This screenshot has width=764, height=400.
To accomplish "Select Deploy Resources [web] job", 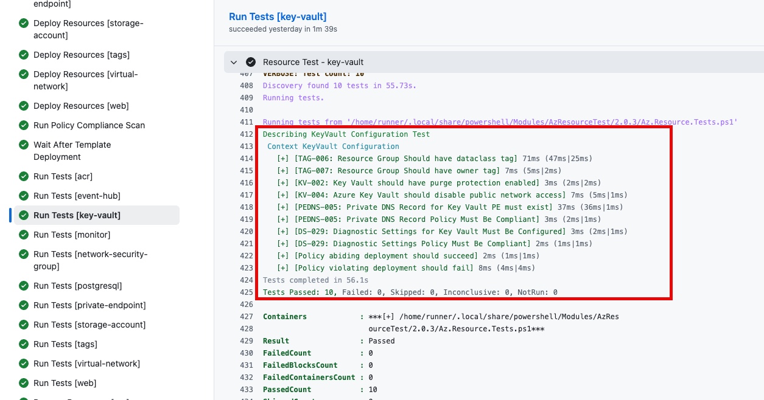I will coord(81,106).
